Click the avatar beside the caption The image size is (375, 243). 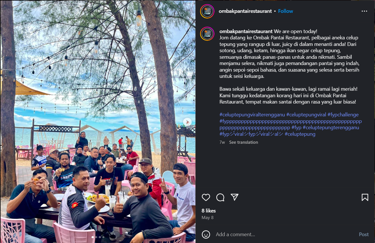click(x=207, y=34)
